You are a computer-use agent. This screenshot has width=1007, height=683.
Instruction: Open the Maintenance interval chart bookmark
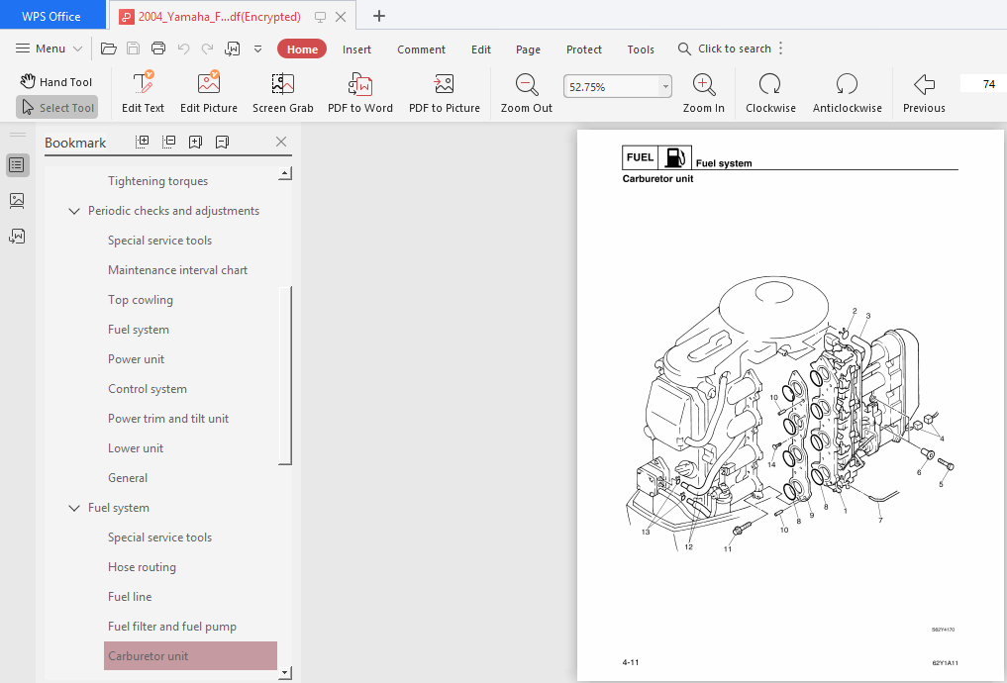177,270
